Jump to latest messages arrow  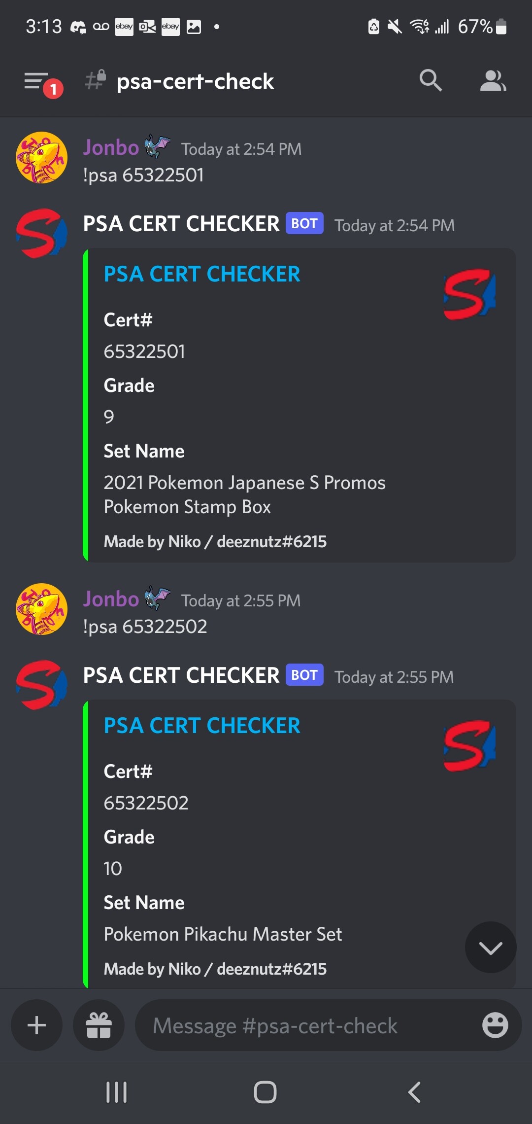[491, 947]
